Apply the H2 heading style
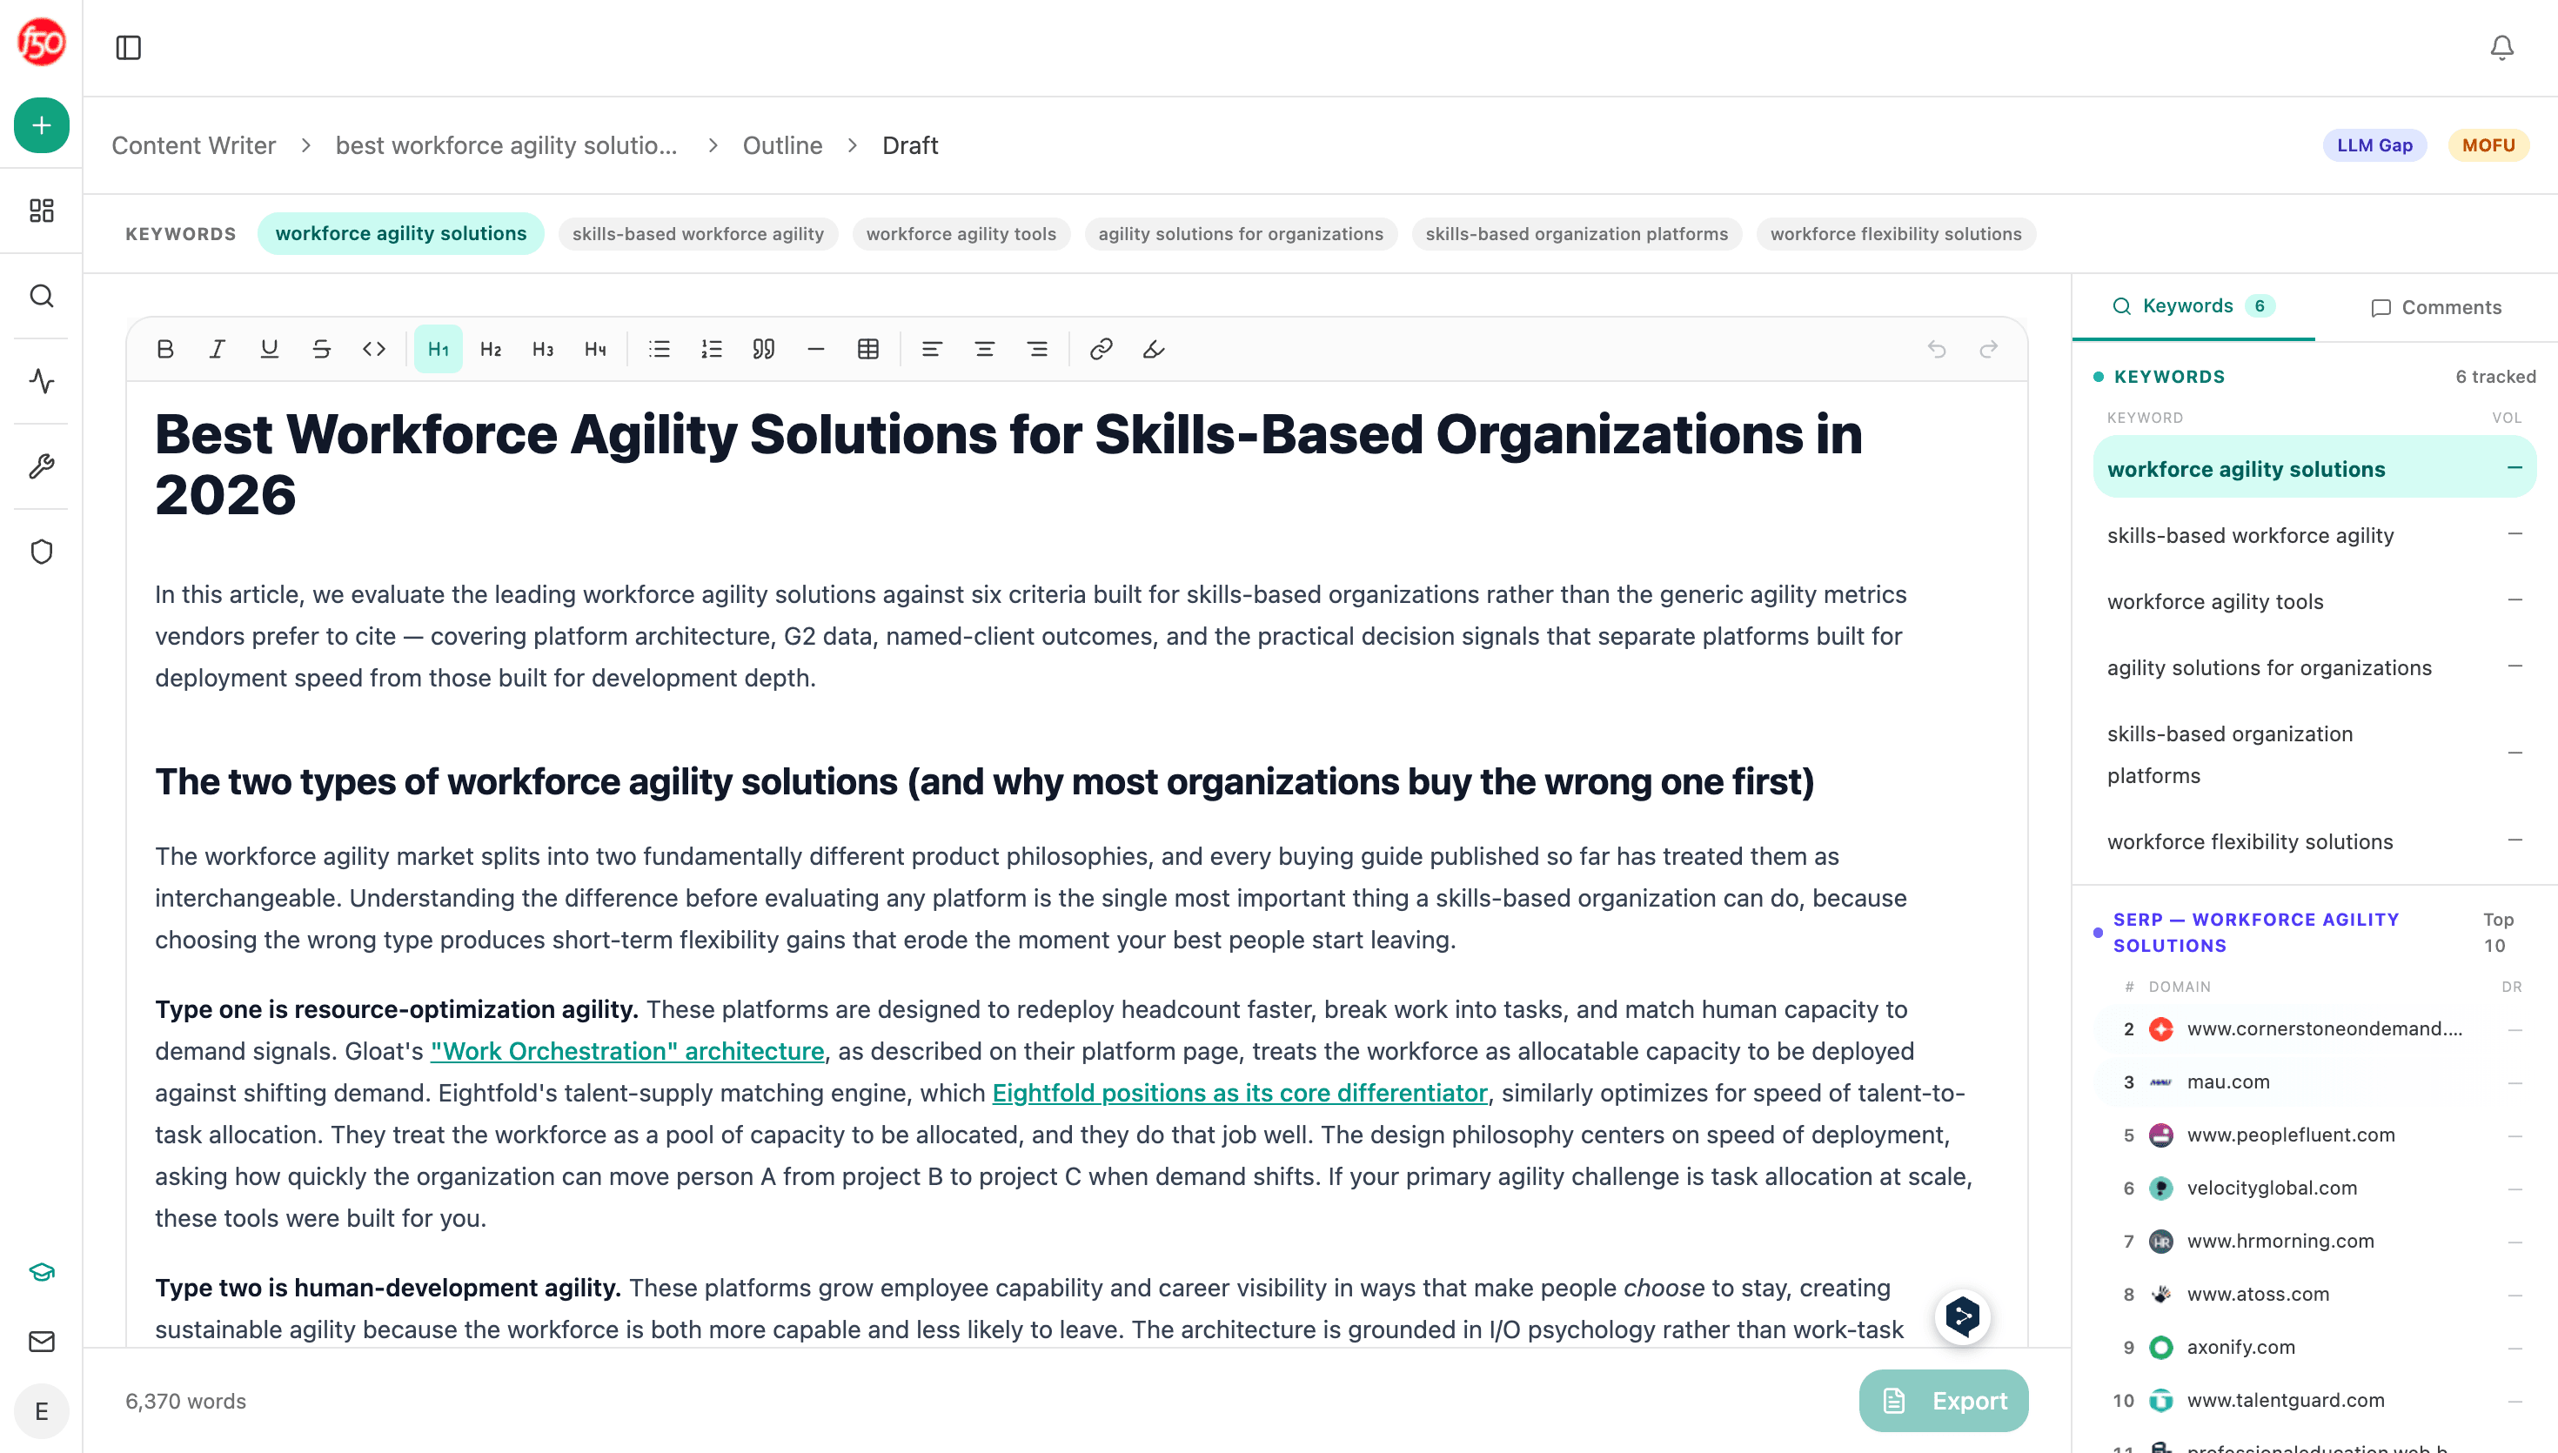The image size is (2558, 1453). point(491,349)
